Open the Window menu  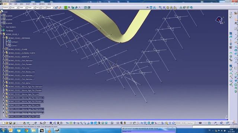coord(42,4)
